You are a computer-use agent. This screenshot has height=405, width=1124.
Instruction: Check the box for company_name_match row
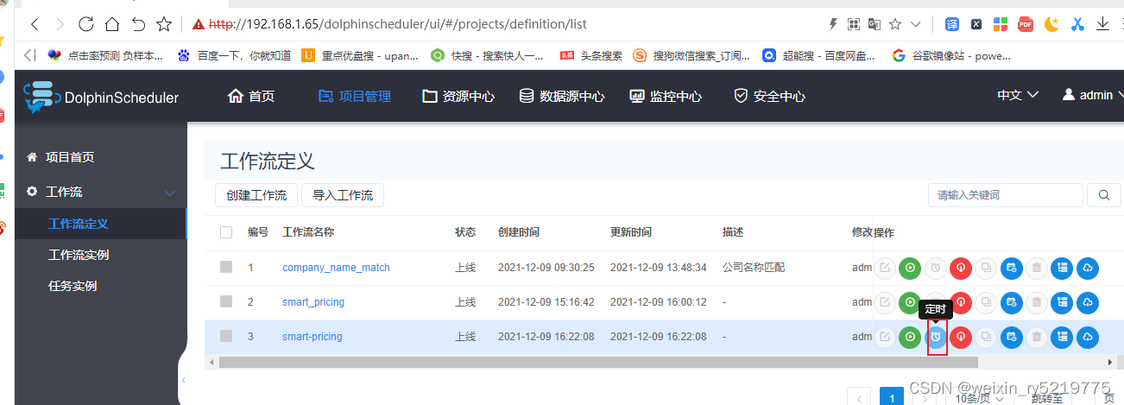point(226,268)
